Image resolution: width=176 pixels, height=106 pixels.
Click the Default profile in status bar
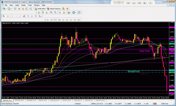pyautogui.click(x=78, y=104)
